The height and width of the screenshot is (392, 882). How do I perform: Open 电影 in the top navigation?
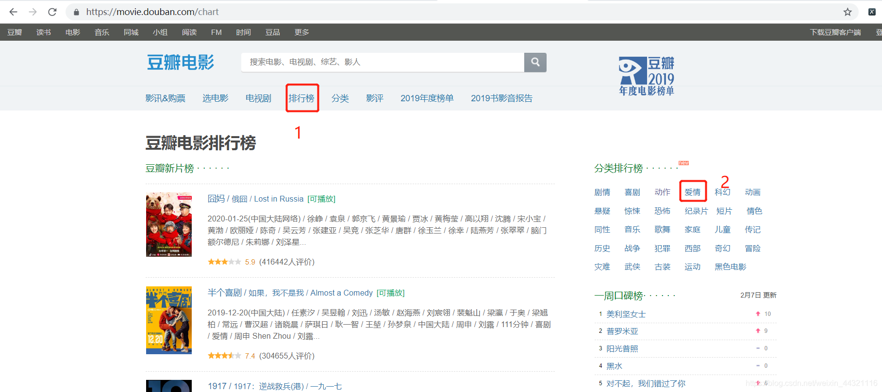click(73, 32)
